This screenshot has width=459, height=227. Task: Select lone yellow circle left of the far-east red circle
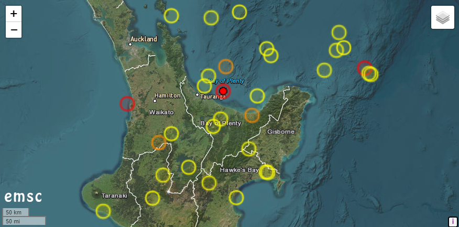(x=324, y=70)
